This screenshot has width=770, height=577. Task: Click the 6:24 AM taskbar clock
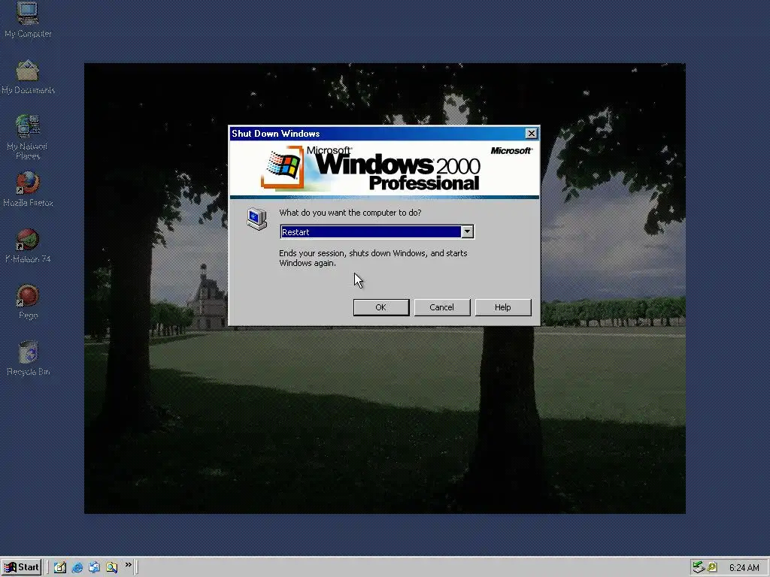pos(744,568)
